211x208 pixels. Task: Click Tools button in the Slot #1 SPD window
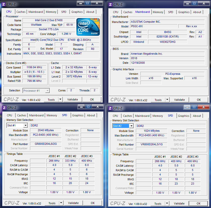point(52,203)
